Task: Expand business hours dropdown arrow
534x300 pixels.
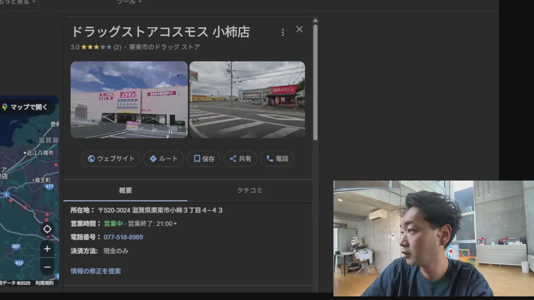Action: click(x=175, y=224)
